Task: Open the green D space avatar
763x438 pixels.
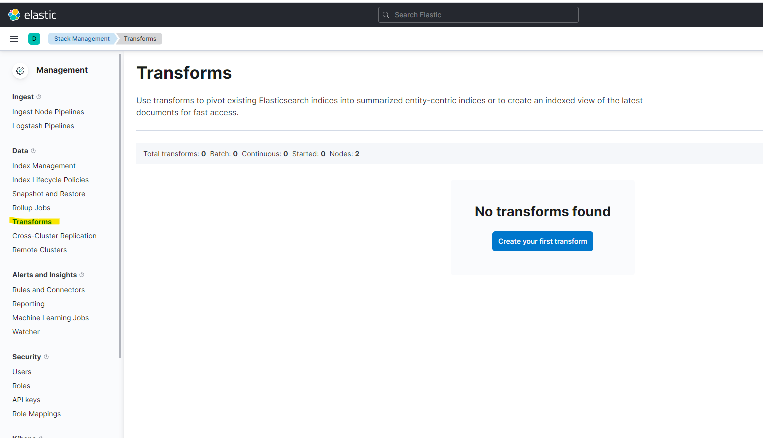Action: click(34, 39)
